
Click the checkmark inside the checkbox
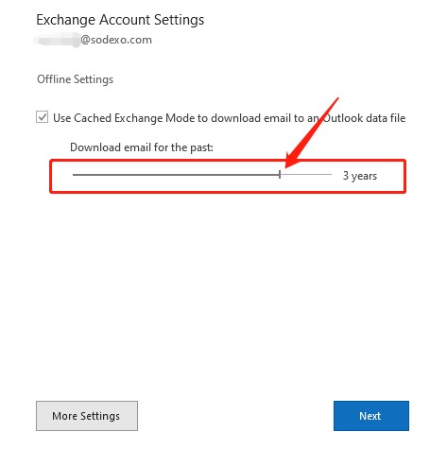point(42,117)
